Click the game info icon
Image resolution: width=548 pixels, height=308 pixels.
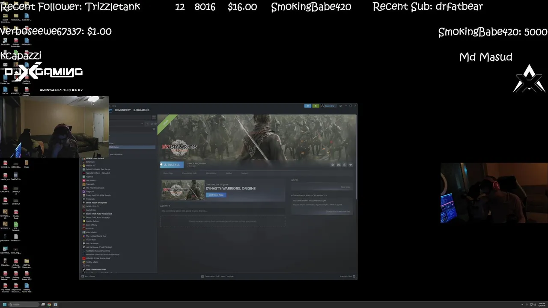point(345,165)
